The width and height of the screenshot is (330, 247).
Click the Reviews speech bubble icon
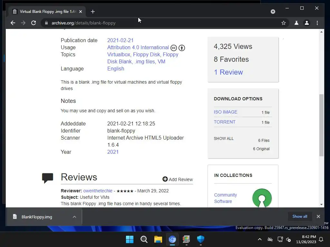point(48,178)
